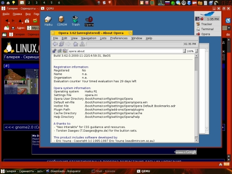Click Opera's Home button
Screen dimensions: 232x174
point(76,44)
